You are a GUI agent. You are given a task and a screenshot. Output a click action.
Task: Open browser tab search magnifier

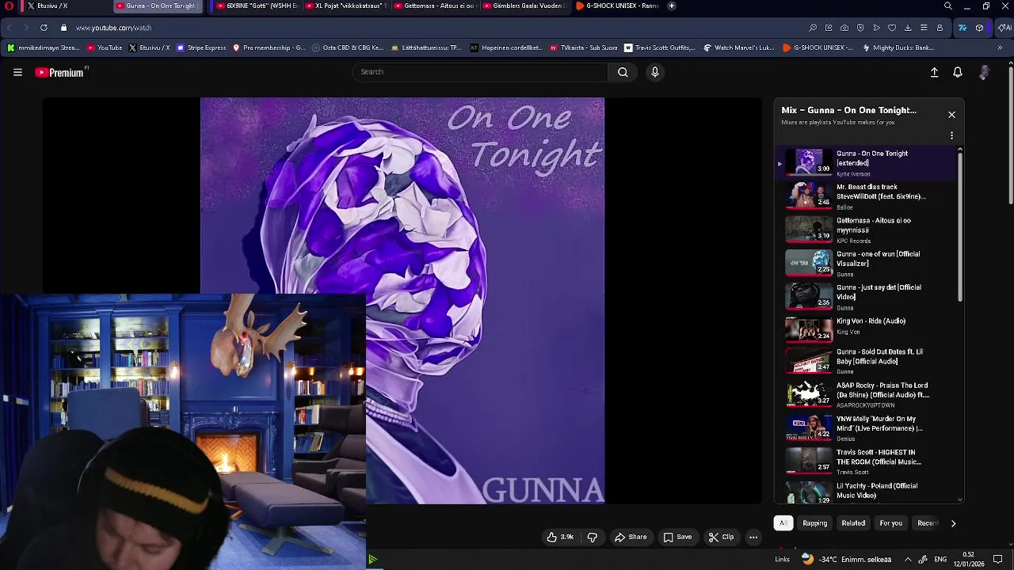point(947,6)
